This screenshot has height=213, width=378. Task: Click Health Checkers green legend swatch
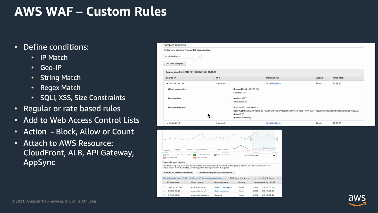195,155
